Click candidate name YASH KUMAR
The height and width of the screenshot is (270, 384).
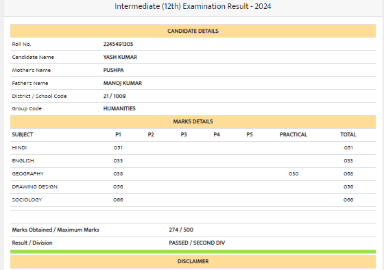click(x=120, y=57)
